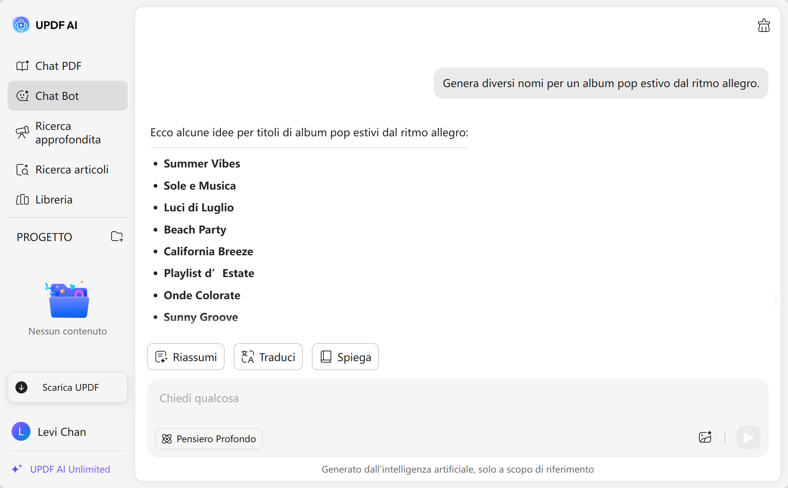Toggle Pensiero Profondo mode
The height and width of the screenshot is (488, 788).
pos(209,439)
